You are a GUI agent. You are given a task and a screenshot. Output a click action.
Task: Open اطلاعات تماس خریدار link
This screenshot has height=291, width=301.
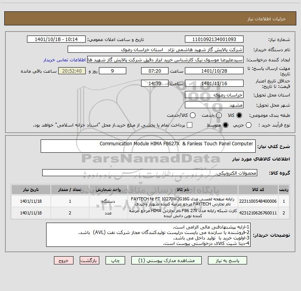(x=64, y=60)
